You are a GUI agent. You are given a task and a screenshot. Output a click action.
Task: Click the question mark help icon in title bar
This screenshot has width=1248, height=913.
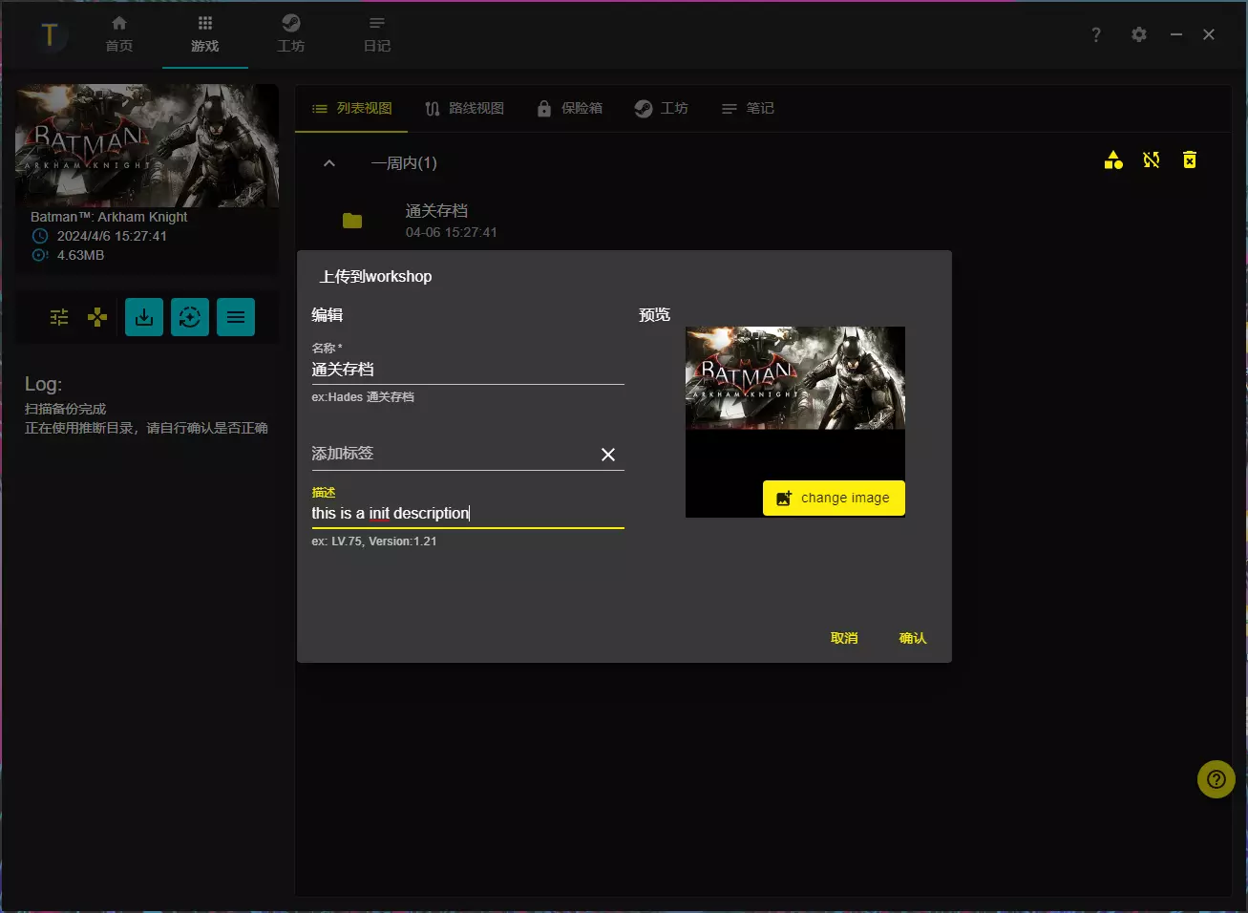[x=1096, y=34]
